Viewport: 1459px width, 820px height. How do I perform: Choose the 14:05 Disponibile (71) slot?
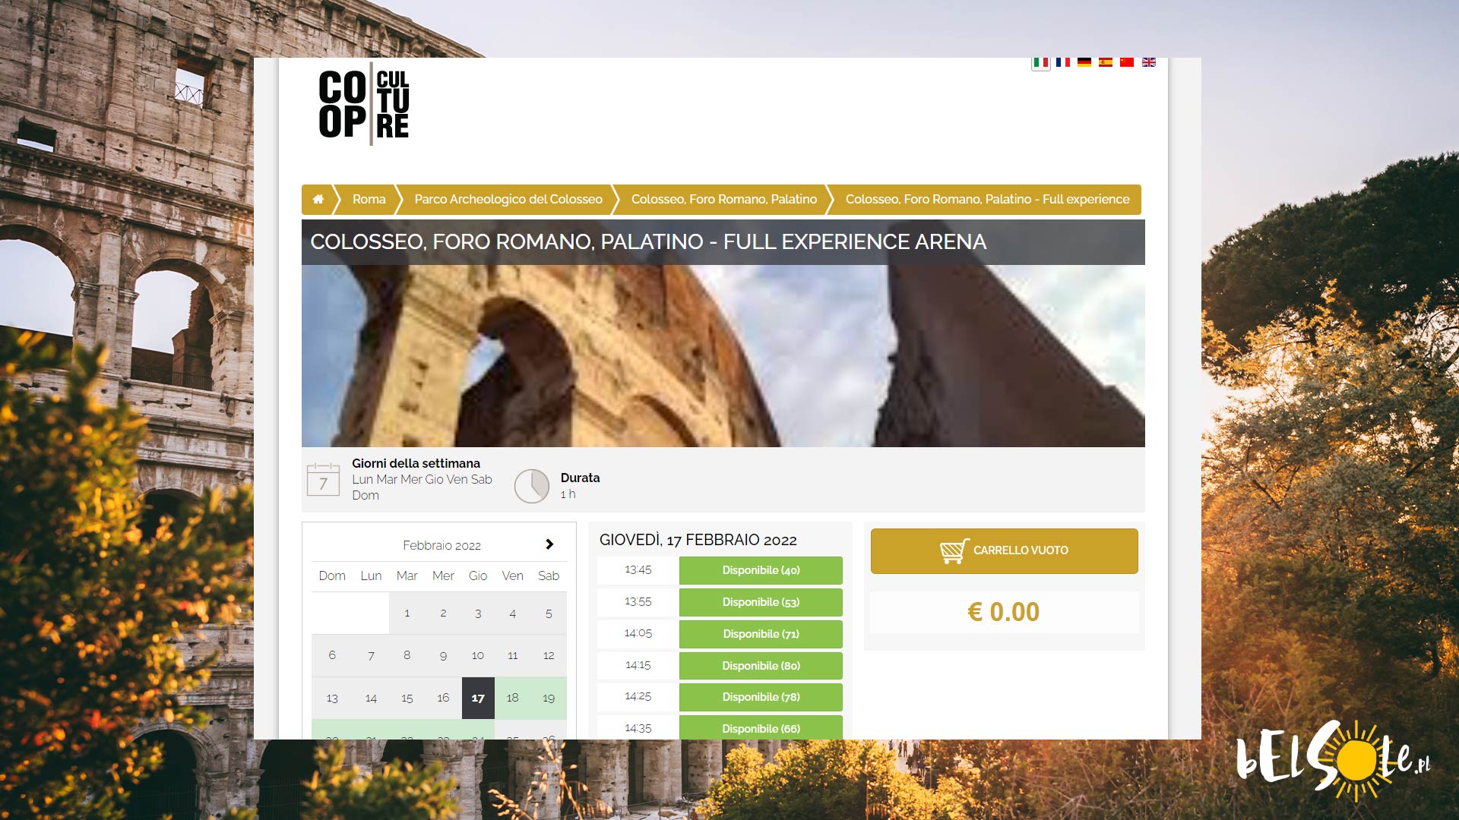761,634
